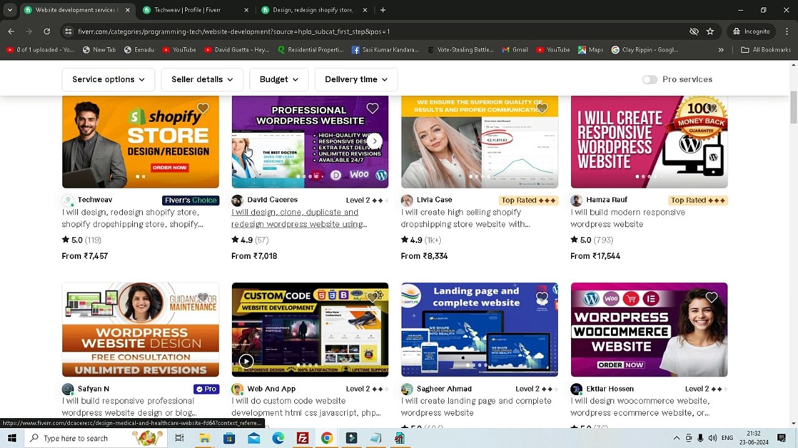The height and width of the screenshot is (448, 798).
Task: Open Incognito profile button
Action: [751, 31]
